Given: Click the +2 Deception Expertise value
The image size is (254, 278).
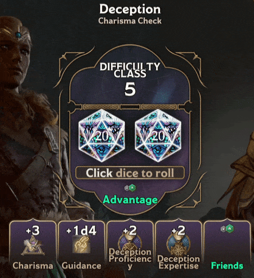Looking at the screenshot, I should [179, 231].
